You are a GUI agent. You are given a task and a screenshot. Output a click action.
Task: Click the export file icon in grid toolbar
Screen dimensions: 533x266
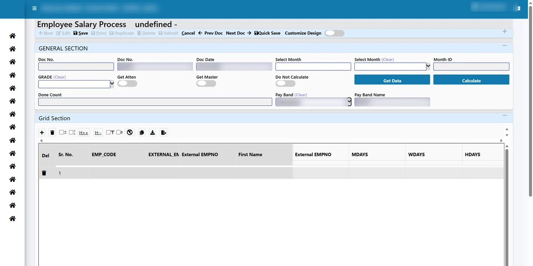click(x=164, y=133)
